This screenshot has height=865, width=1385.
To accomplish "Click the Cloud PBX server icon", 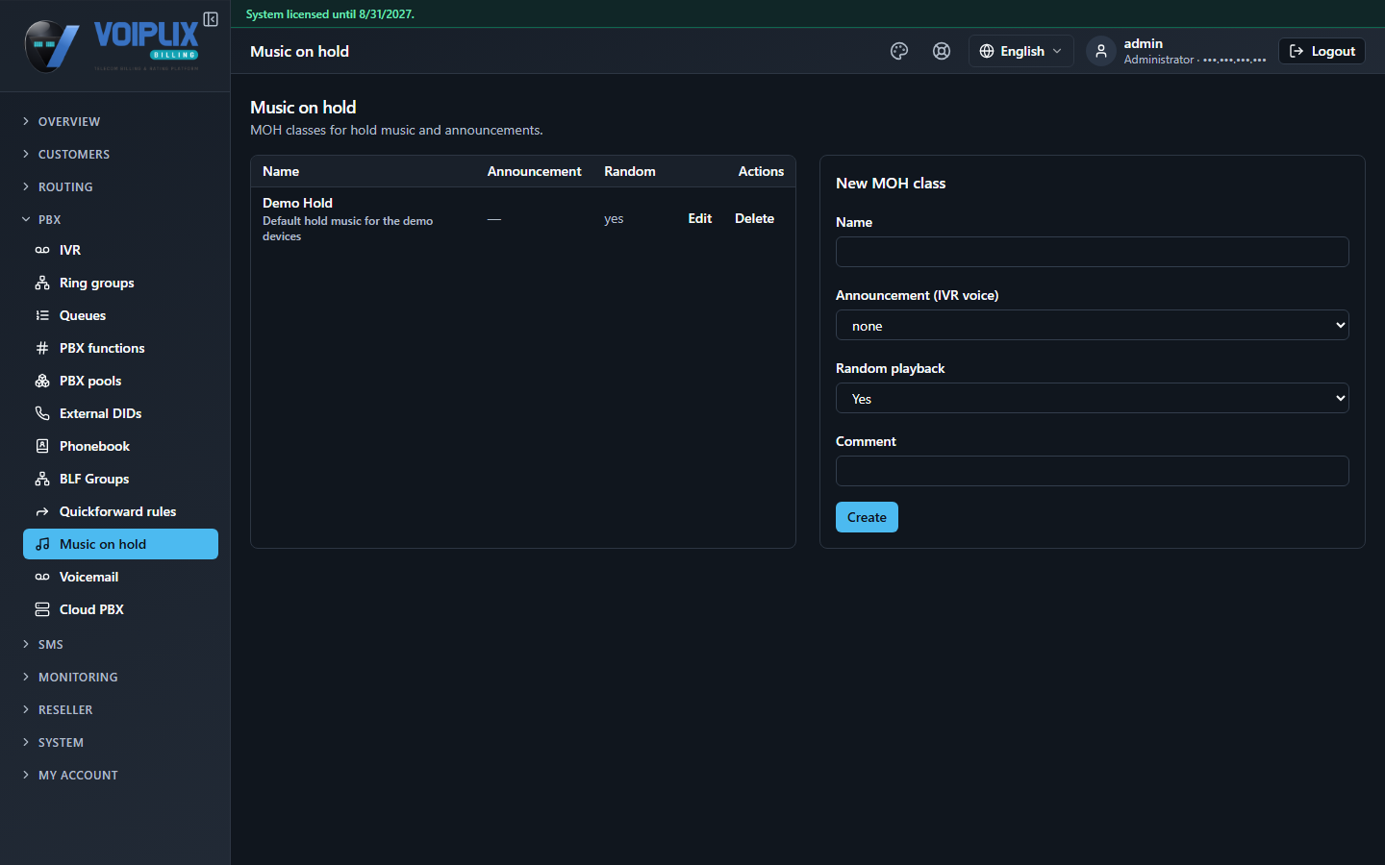I will (42, 609).
